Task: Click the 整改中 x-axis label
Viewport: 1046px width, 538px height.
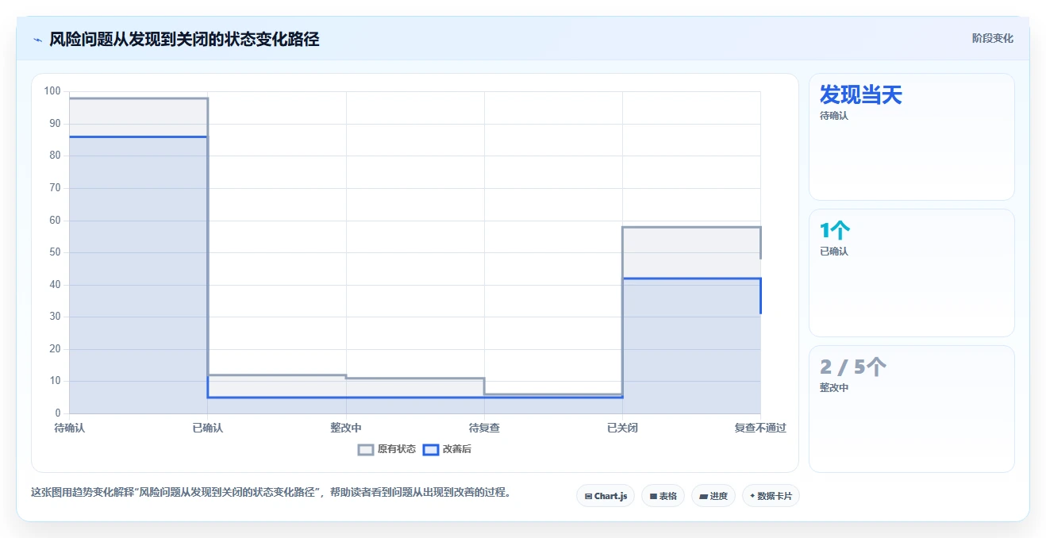Action: [x=346, y=428]
